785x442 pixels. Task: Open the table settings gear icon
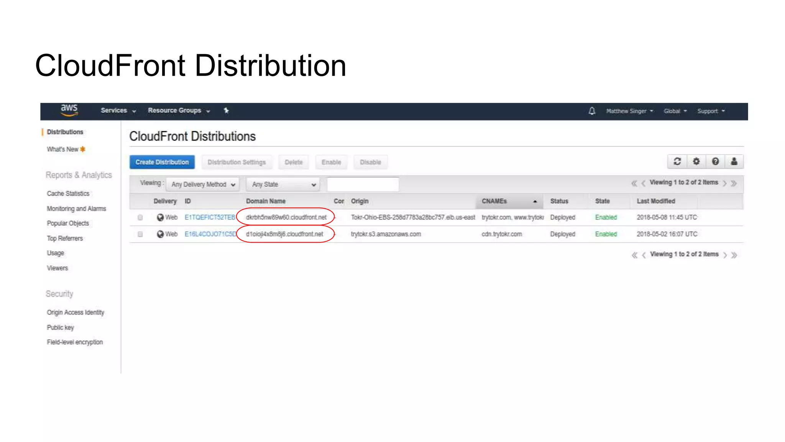coord(696,162)
